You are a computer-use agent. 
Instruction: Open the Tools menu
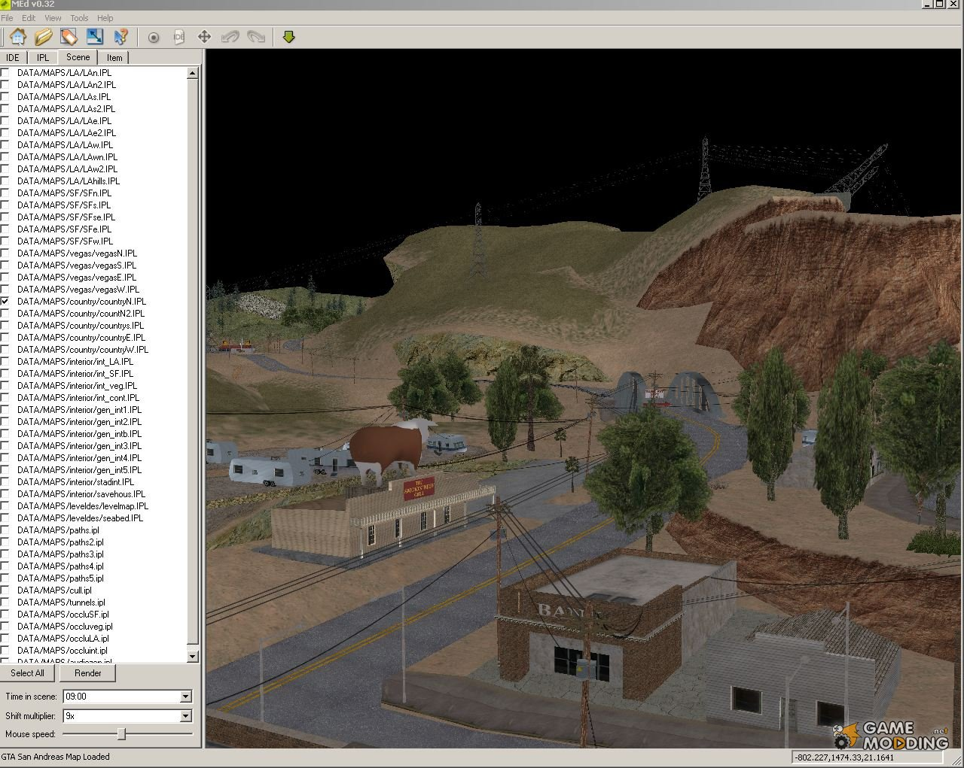click(79, 18)
